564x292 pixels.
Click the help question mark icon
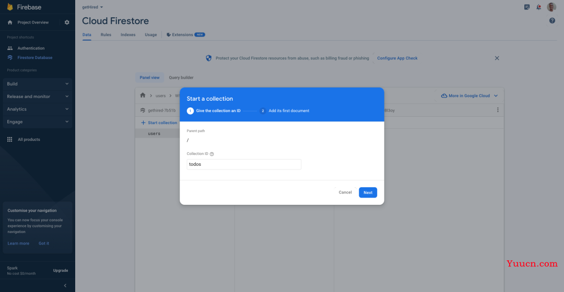coord(552,21)
